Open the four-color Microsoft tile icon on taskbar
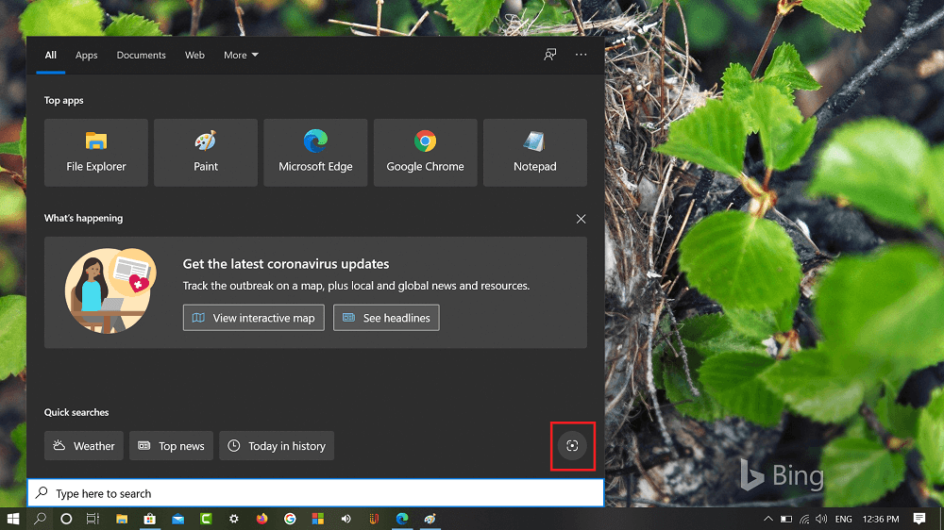This screenshot has height=530, width=944. click(x=318, y=519)
